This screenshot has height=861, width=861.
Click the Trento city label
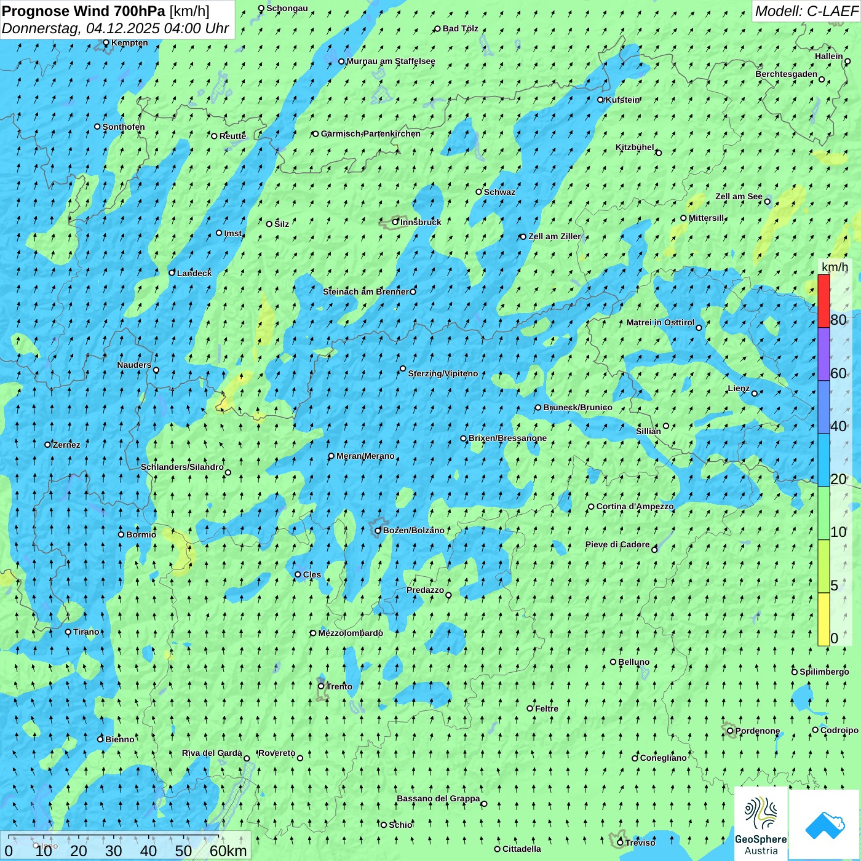(339, 686)
